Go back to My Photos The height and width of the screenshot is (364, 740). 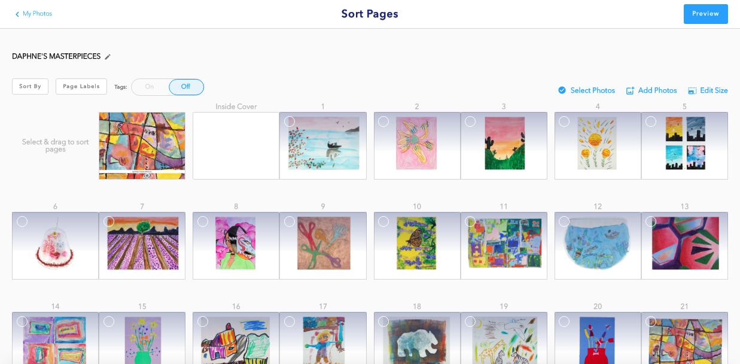click(37, 14)
